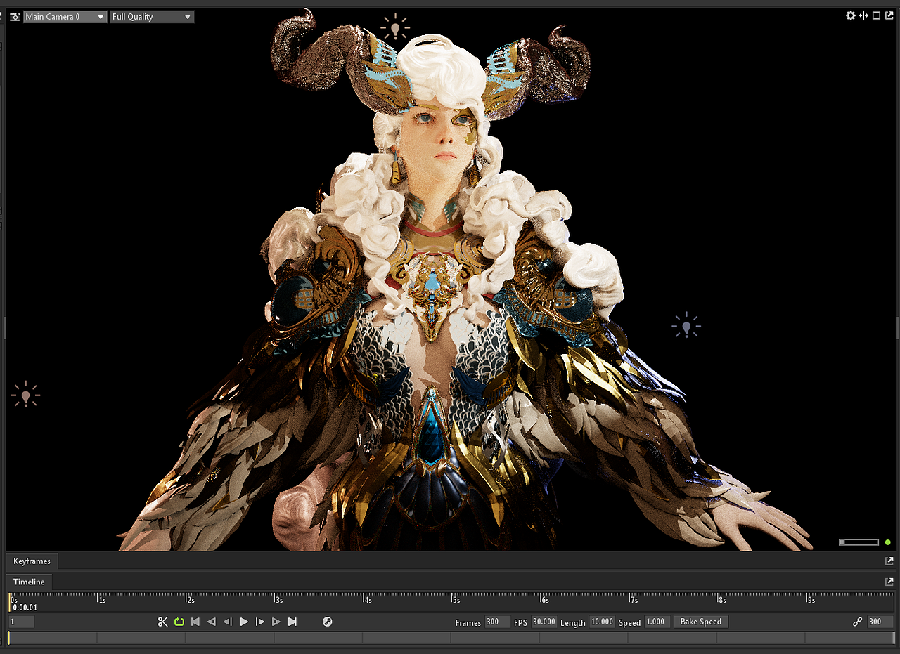
Task: Switch to the Keyframes tab
Action: point(32,561)
